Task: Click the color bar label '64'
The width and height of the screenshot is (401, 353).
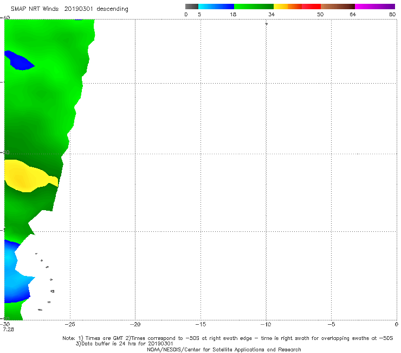Action: (353, 14)
